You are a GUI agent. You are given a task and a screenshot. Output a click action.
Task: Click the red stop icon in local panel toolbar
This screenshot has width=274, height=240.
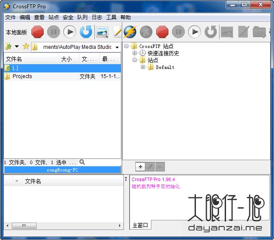click(38, 32)
